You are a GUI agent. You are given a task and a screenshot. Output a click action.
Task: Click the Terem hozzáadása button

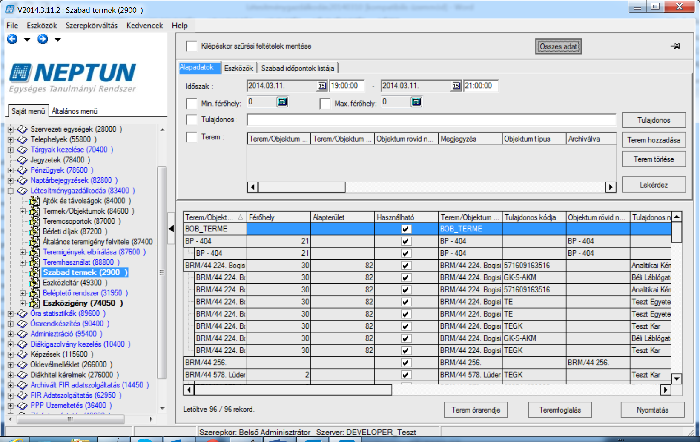[x=654, y=140]
